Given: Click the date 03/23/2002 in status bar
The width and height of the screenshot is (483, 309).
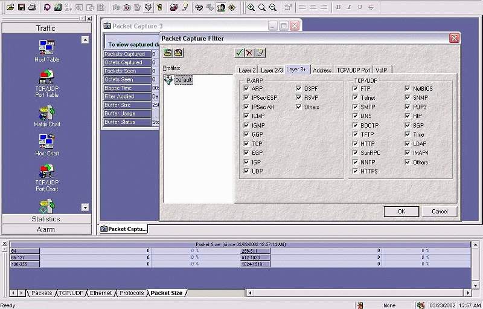Looking at the screenshot, I should (x=442, y=305).
